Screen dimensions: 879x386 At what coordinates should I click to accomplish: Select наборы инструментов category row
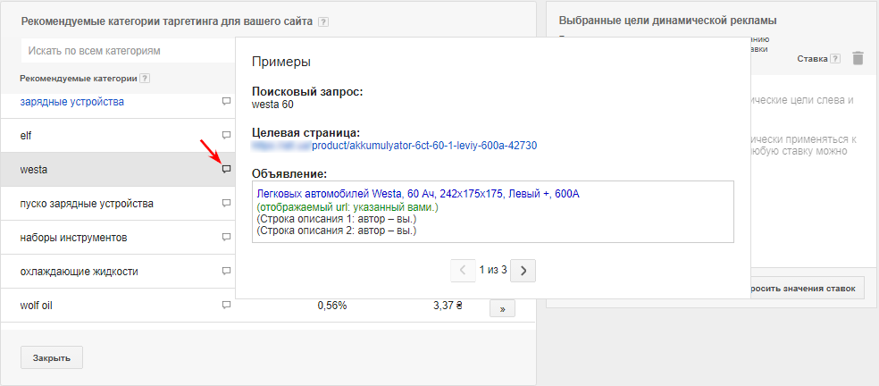pos(118,238)
